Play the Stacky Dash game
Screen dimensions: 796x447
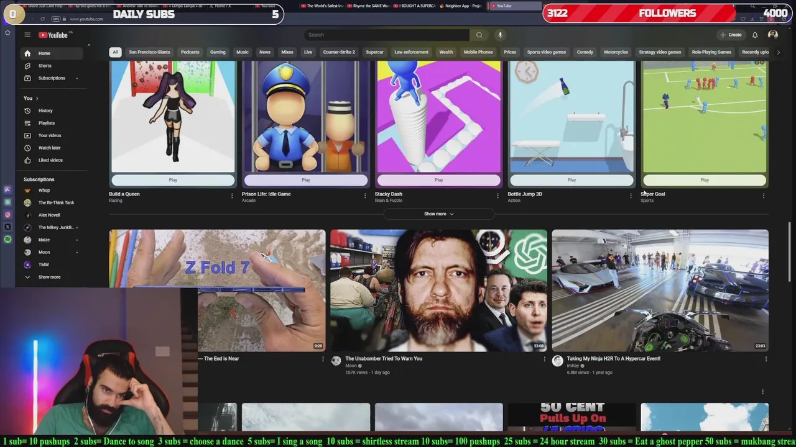click(x=438, y=180)
